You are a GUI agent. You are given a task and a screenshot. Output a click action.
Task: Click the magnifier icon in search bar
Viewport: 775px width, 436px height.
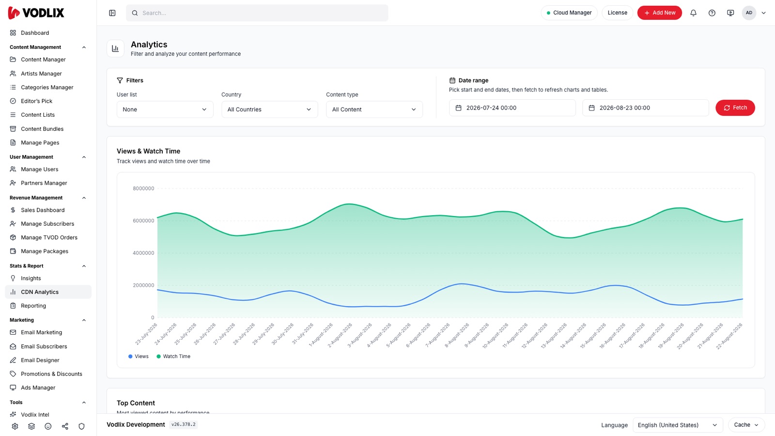click(x=135, y=13)
